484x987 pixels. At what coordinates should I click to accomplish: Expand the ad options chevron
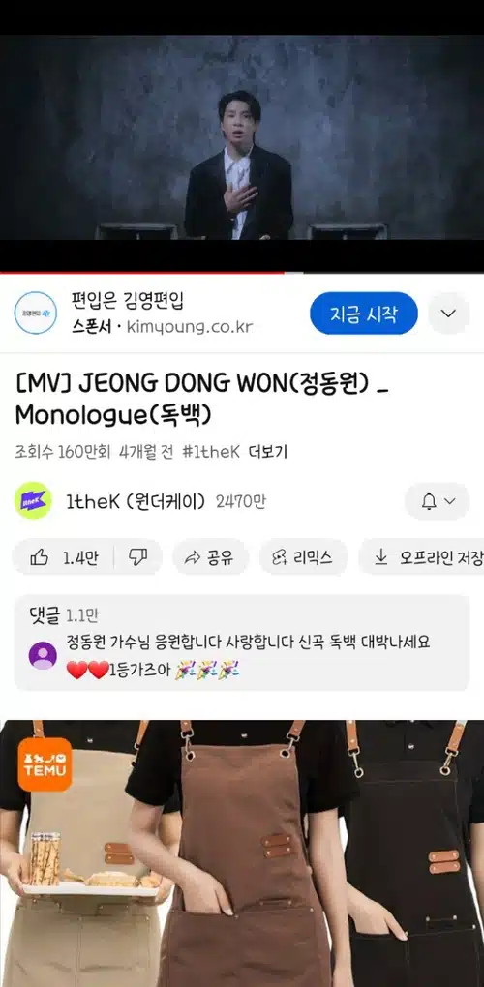point(448,313)
